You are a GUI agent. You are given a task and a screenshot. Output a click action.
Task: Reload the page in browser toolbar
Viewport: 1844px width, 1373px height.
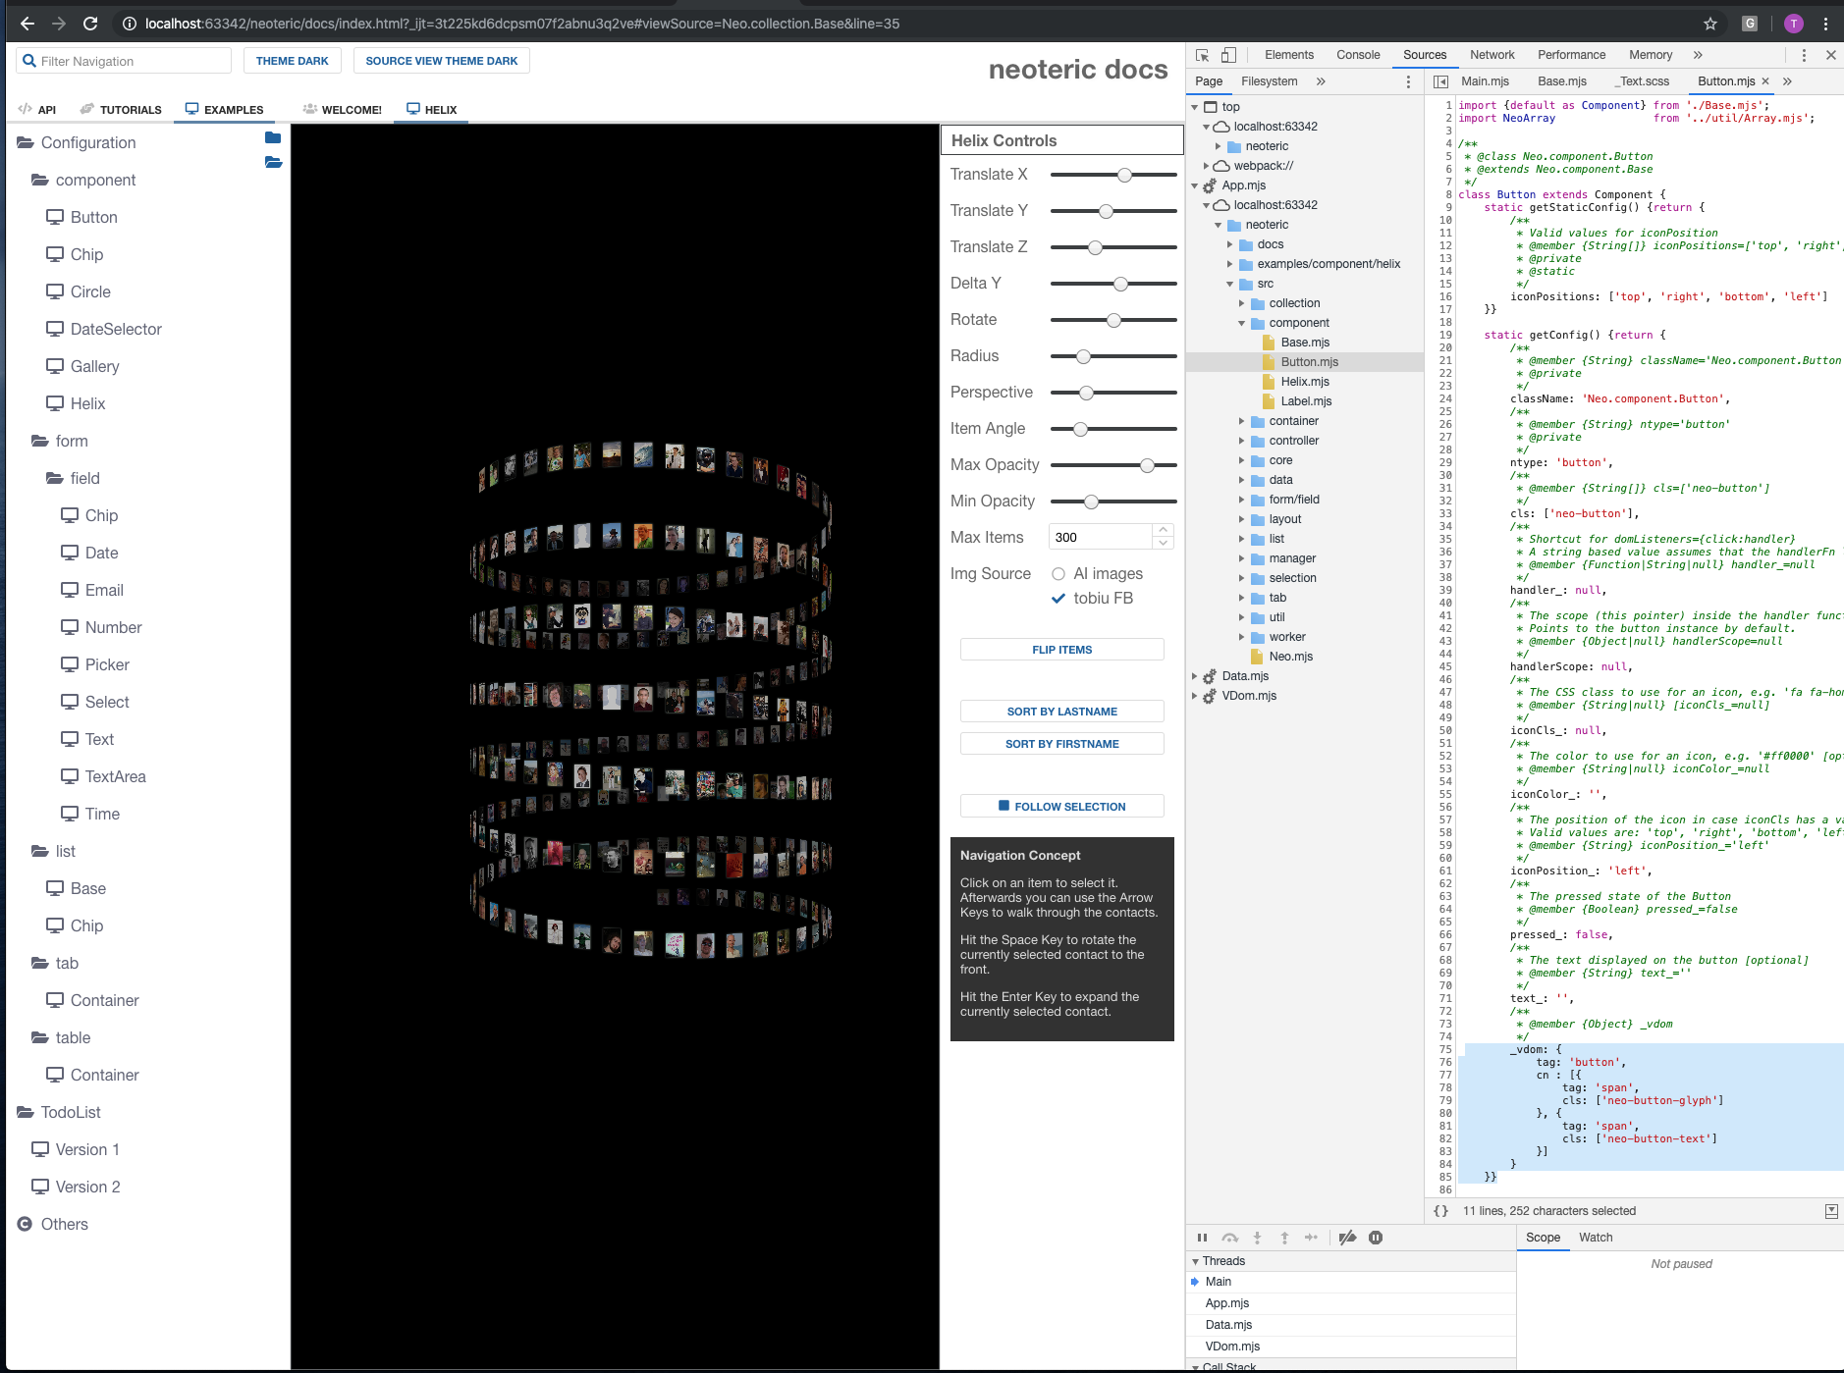[90, 24]
